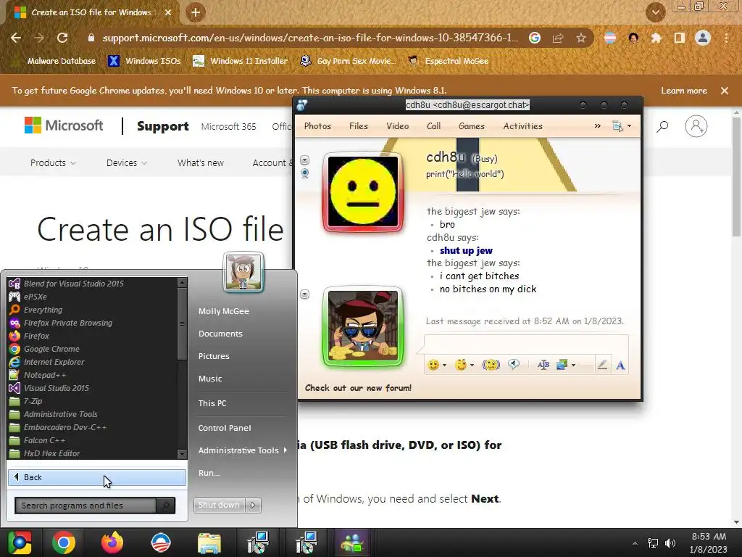Click the Chrome icon in the taskbar
742x557 pixels.
tap(64, 542)
